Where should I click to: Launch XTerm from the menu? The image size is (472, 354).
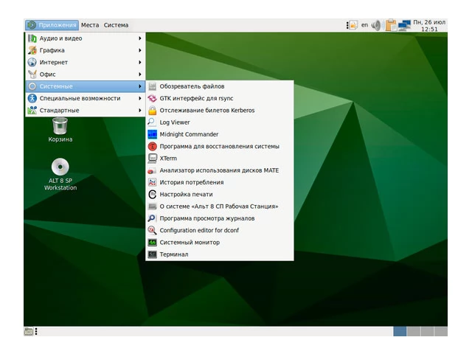(168, 158)
